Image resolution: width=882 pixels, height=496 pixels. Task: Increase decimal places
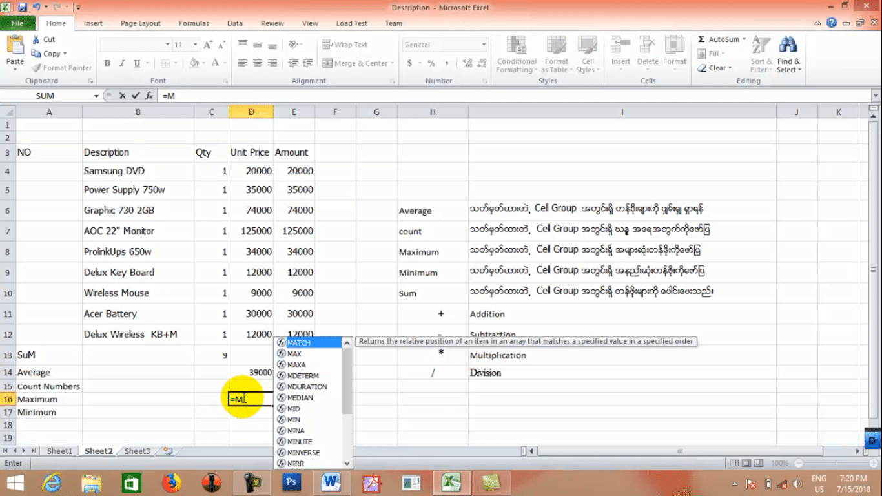click(x=467, y=63)
